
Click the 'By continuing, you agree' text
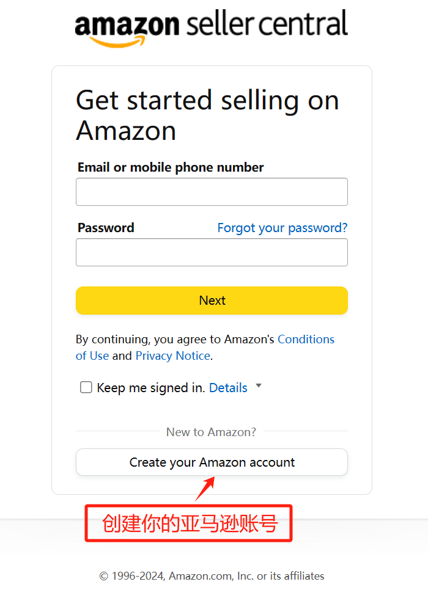(x=175, y=340)
